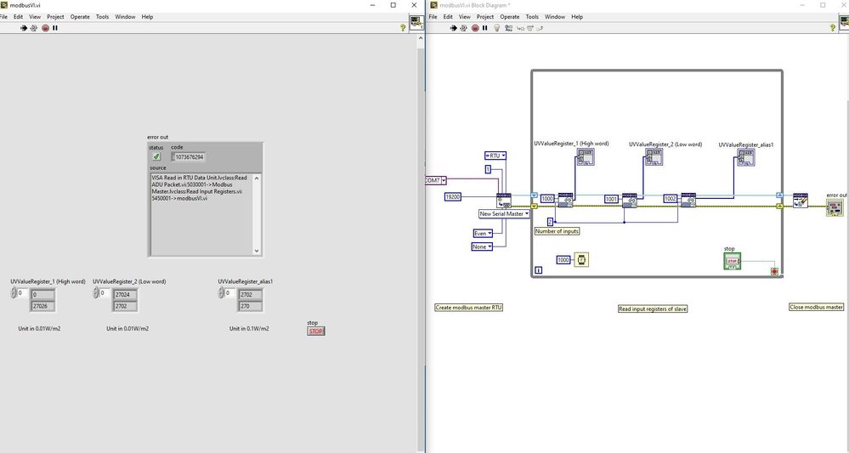Viewport: 849px width, 453px height.
Task: Toggle Highlight Execution light bulb
Action: (497, 28)
